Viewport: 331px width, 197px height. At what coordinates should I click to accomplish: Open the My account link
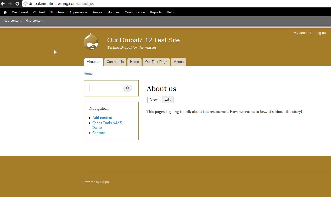point(302,33)
